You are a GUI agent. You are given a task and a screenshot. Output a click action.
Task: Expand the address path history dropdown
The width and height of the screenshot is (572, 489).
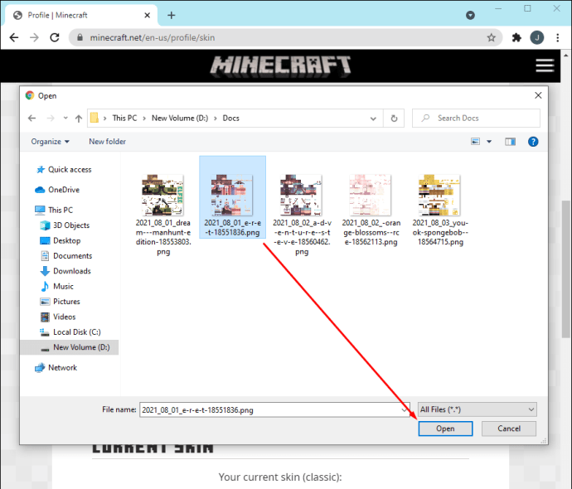click(373, 119)
